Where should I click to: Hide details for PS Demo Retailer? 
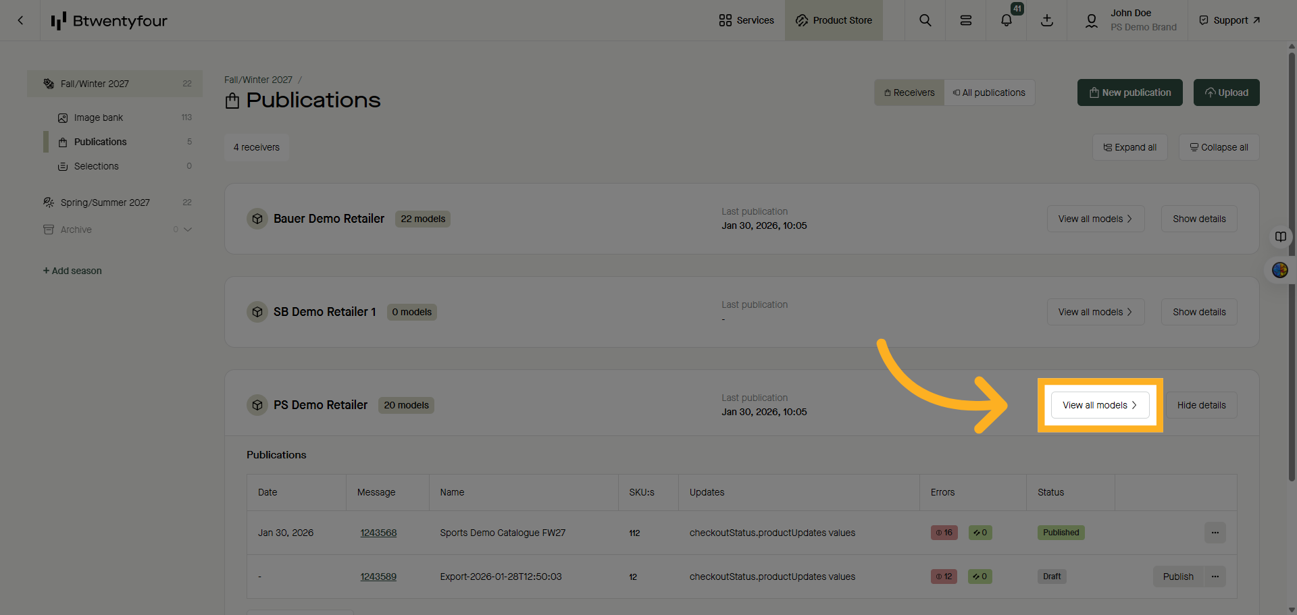click(1201, 405)
